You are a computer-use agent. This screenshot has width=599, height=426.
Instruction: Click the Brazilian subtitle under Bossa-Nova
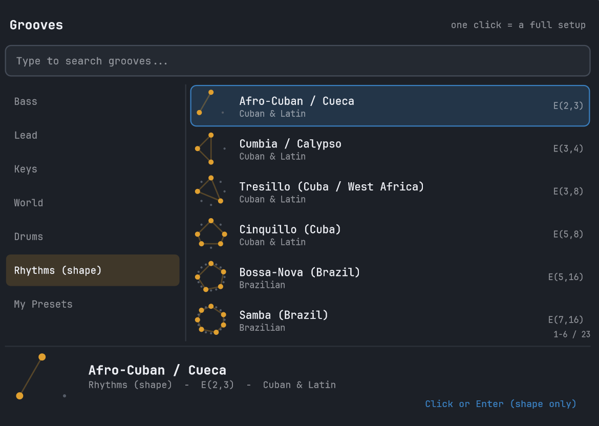(x=262, y=285)
